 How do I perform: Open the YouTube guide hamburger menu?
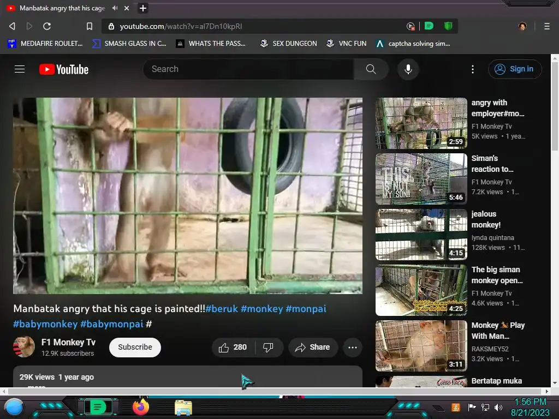click(20, 69)
